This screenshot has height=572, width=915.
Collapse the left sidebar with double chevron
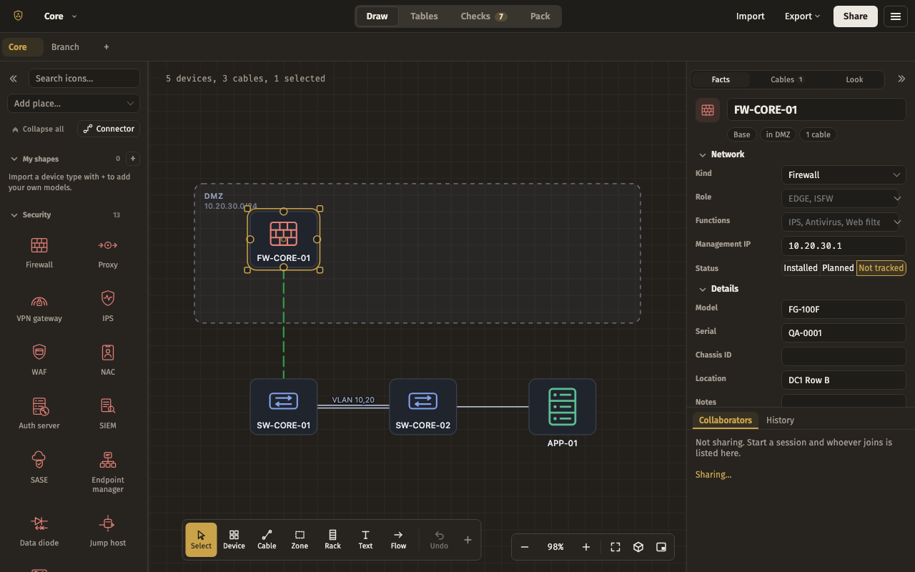[x=13, y=79]
